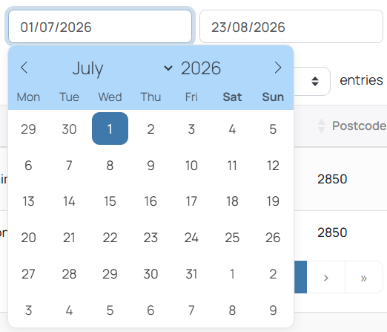Select 30 June from previous month

69,129
